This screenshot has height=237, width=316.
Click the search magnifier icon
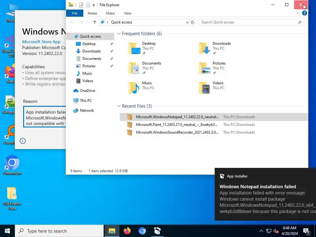point(300,22)
